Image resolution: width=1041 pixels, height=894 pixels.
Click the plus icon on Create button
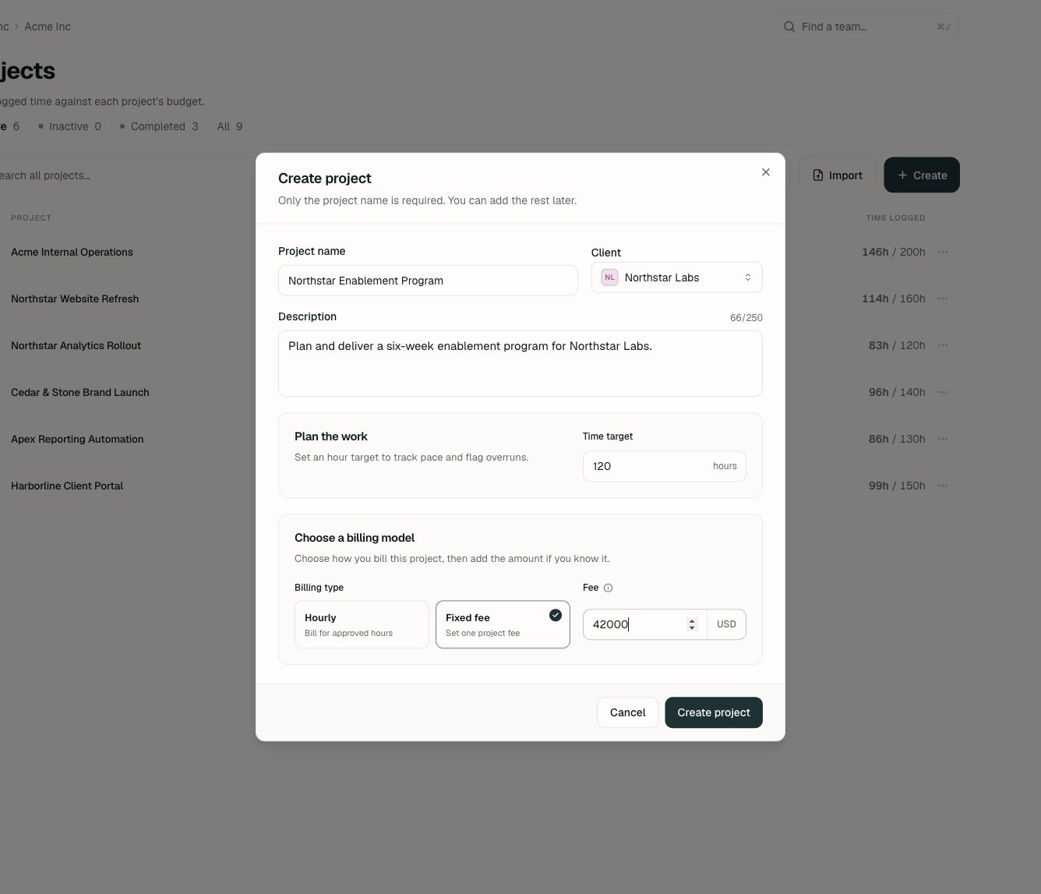(x=902, y=175)
